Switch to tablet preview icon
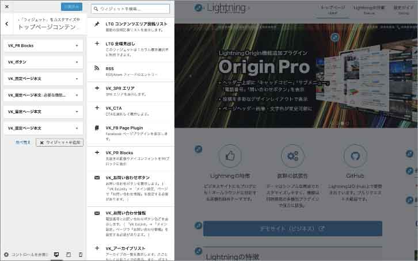The height and width of the screenshot is (261, 418). (x=69, y=255)
